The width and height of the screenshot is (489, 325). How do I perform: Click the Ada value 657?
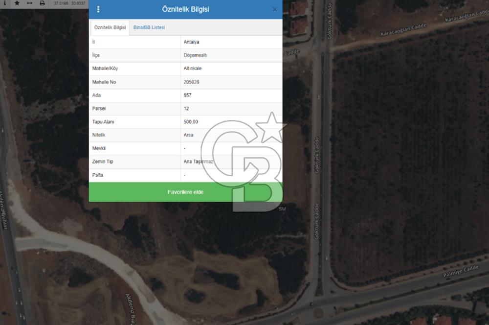187,95
